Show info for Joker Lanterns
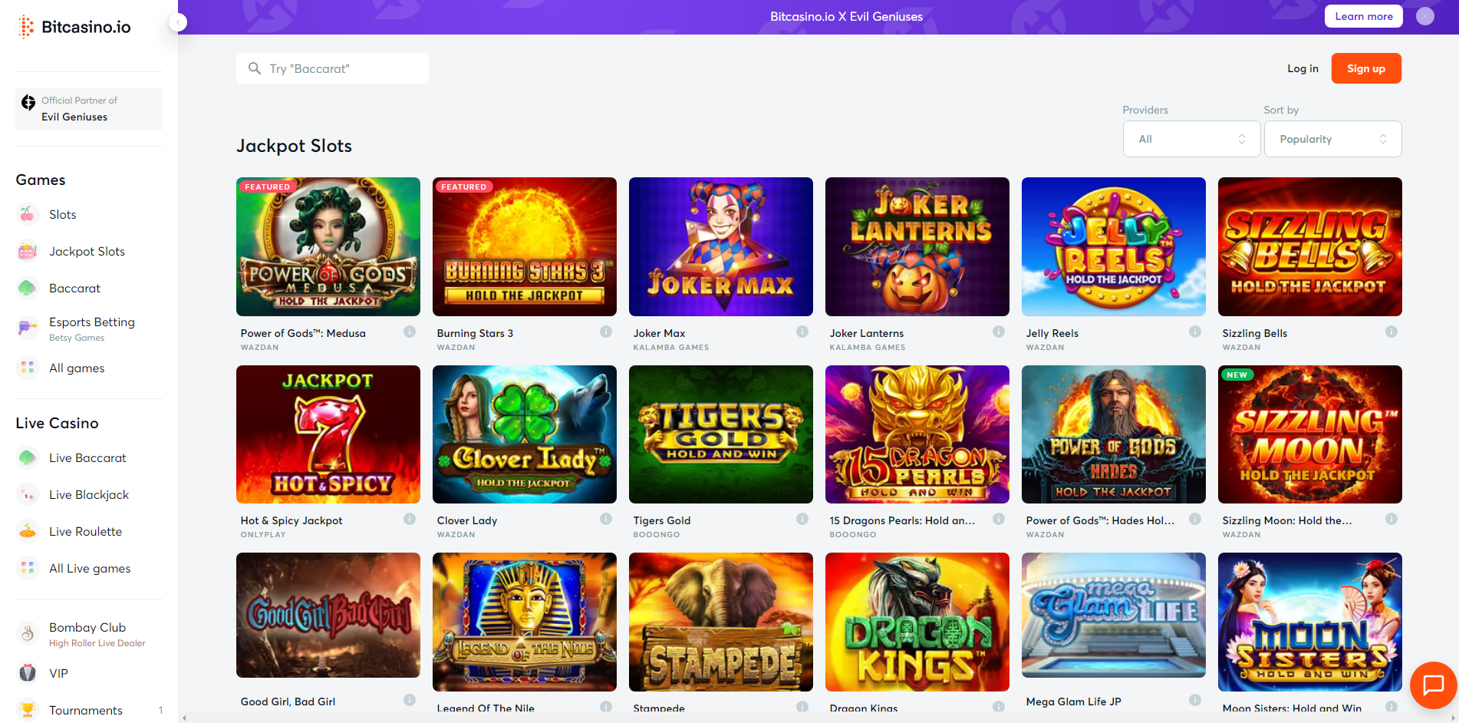 [999, 332]
